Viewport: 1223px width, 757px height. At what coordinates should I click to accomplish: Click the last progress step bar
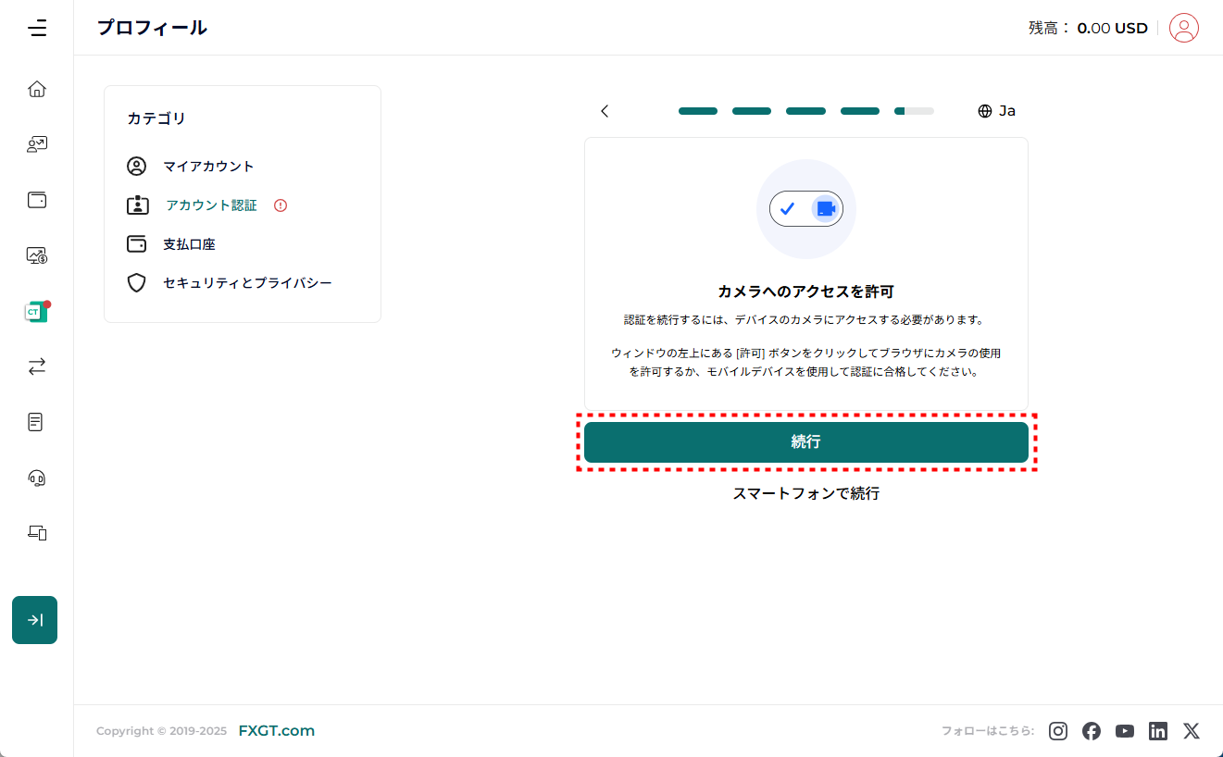click(914, 111)
